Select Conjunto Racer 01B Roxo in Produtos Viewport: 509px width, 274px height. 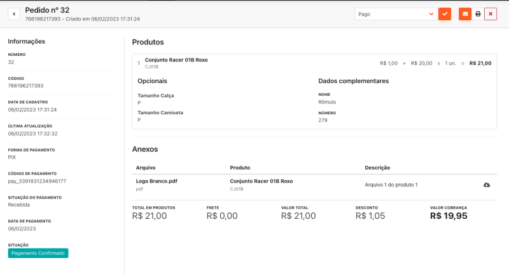pyautogui.click(x=176, y=60)
